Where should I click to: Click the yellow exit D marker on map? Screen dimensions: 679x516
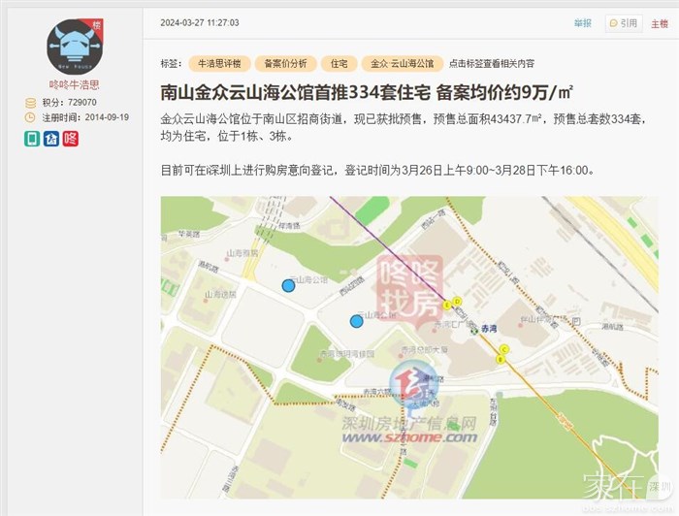457,301
